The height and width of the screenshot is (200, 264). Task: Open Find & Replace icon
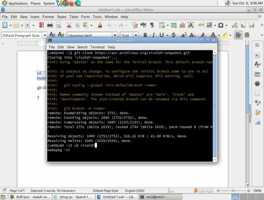coord(135,25)
